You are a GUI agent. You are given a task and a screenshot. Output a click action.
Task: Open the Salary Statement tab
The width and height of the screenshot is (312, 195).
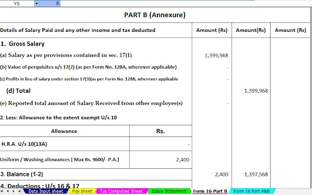pos(169,191)
